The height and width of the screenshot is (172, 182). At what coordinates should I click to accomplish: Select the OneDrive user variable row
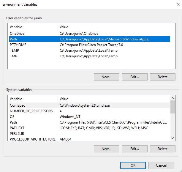pos(90,34)
